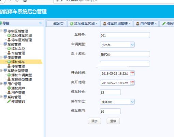Click the 智能停车系统后台管理 header title
Viewport: 174px width, 137px height.
click(x=23, y=12)
